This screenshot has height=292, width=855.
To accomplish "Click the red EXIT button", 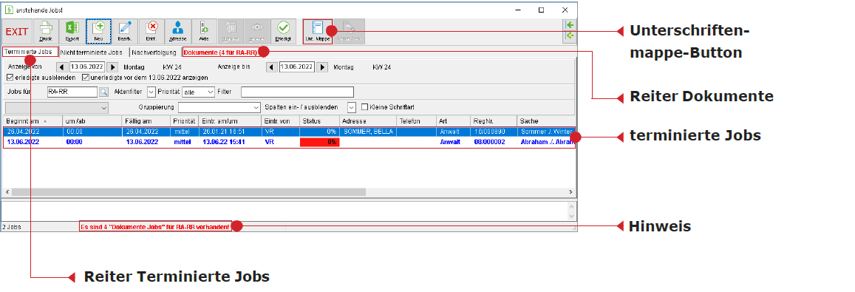I will [x=17, y=32].
